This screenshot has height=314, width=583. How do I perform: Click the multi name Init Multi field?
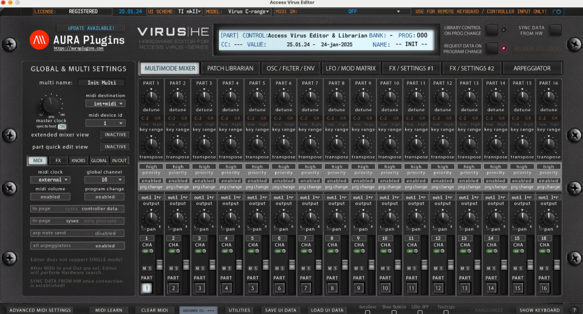click(x=101, y=83)
